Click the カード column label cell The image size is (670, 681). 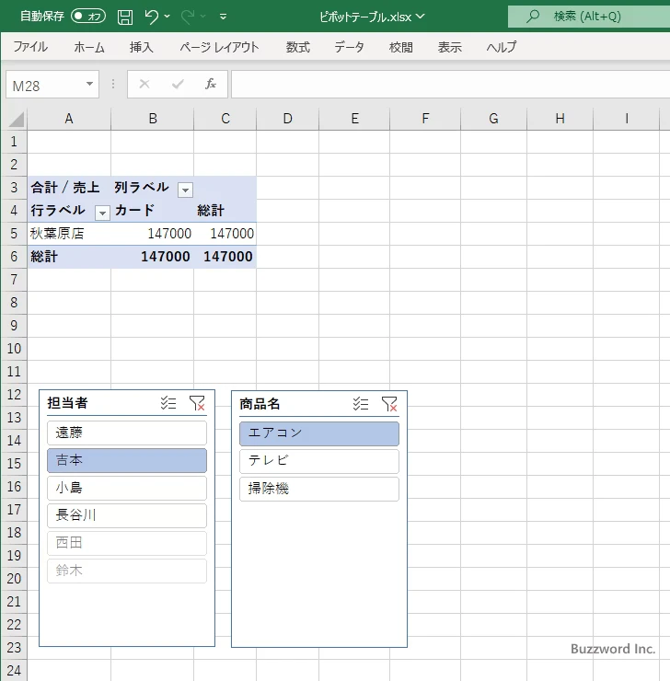pyautogui.click(x=153, y=211)
